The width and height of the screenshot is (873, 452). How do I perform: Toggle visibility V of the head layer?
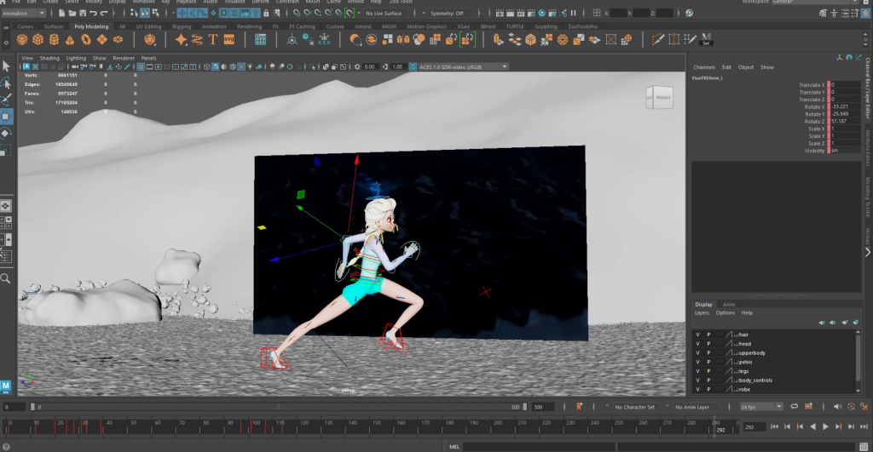pyautogui.click(x=697, y=344)
